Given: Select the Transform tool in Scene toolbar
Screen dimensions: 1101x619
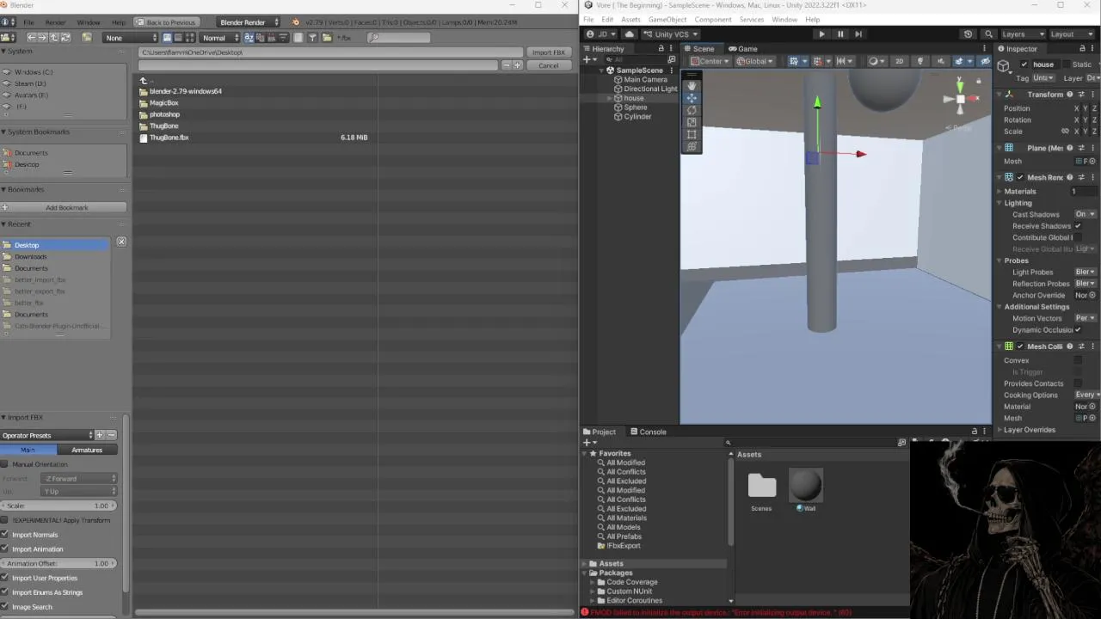Looking at the screenshot, I should [692, 146].
